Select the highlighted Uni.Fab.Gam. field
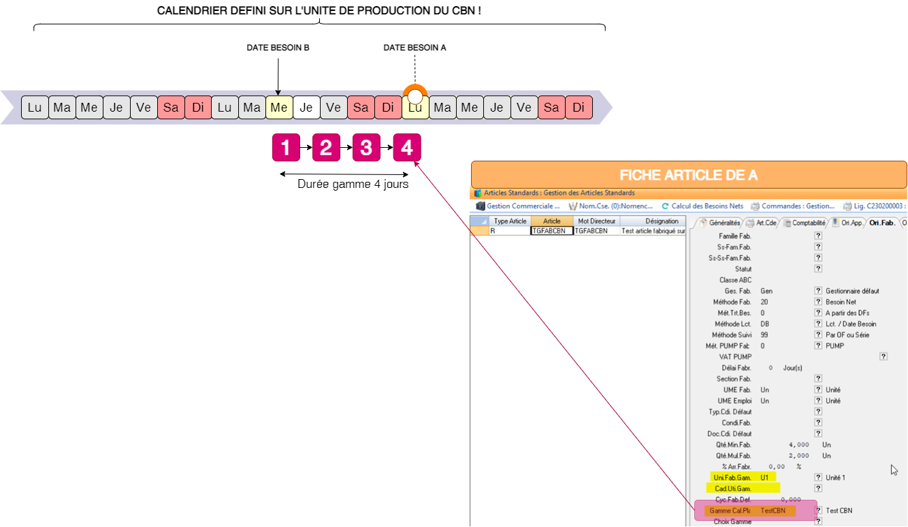The width and height of the screenshot is (908, 527). coord(742,477)
